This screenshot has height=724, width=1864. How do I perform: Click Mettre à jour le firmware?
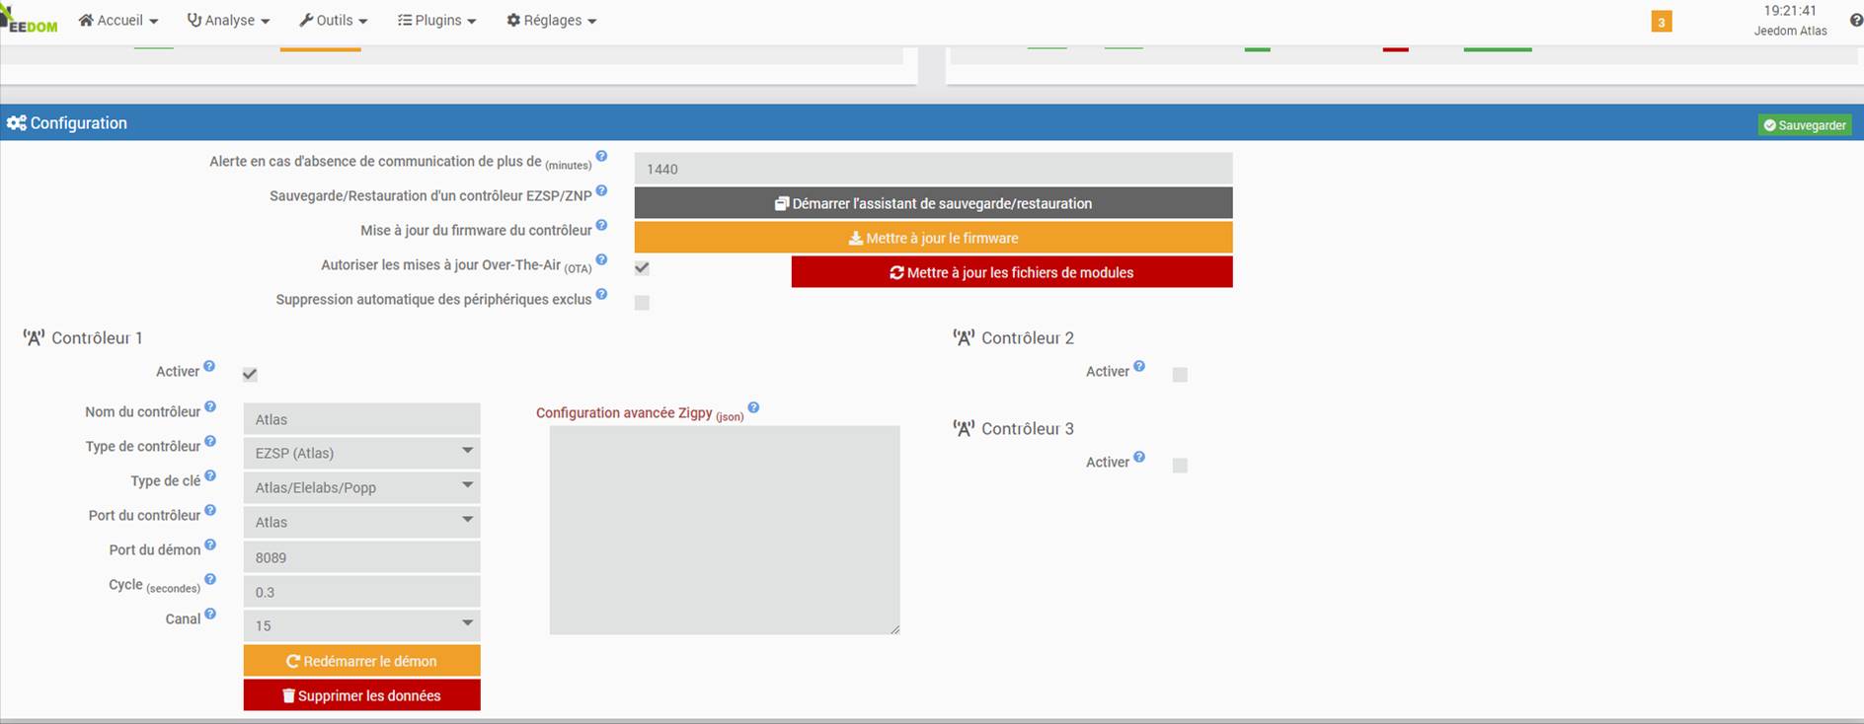pyautogui.click(x=933, y=238)
